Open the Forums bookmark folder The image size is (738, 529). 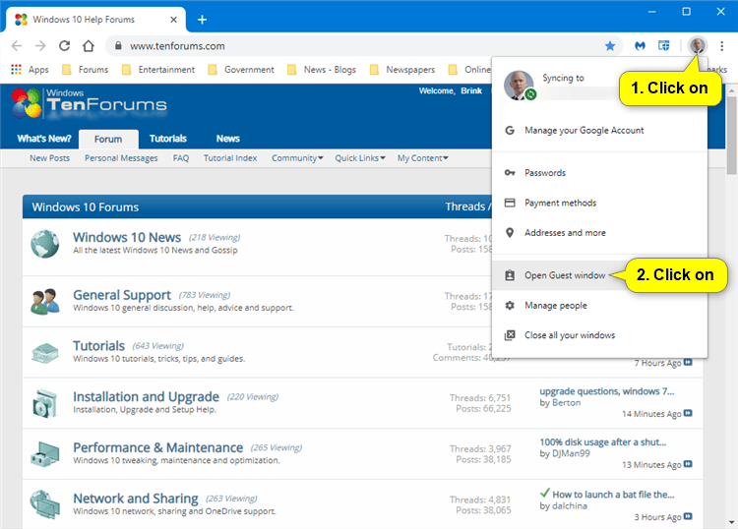[x=86, y=70]
